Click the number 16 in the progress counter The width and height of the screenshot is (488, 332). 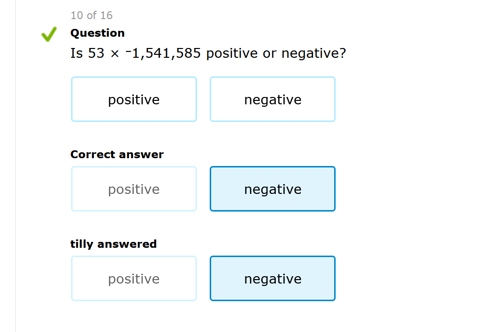[106, 16]
